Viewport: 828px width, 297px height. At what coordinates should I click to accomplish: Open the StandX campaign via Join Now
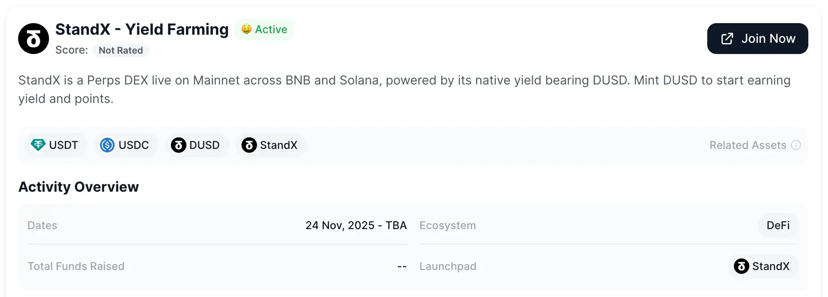coord(757,39)
